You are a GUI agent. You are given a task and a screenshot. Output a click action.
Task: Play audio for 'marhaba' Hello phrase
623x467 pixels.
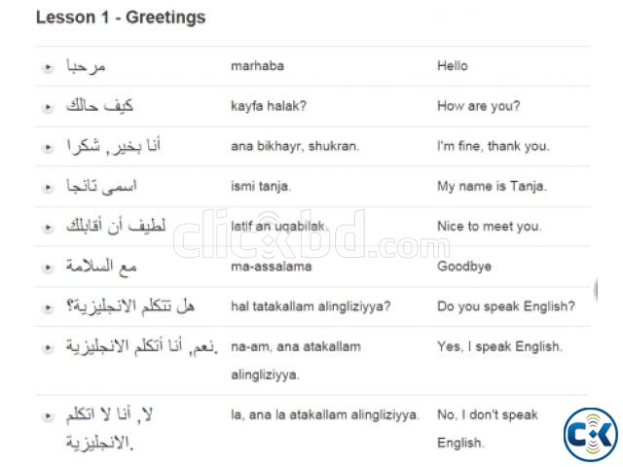[x=49, y=66]
